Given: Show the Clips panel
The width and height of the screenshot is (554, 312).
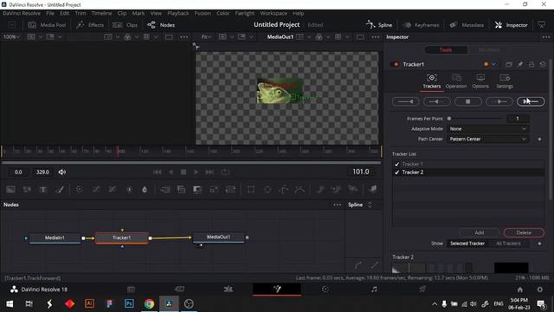Looking at the screenshot, I should click(125, 25).
